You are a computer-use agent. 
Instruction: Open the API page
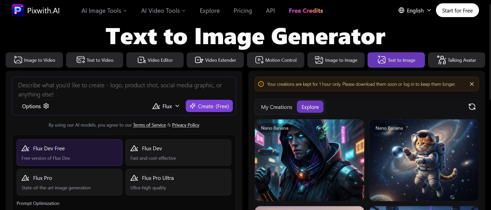click(270, 11)
